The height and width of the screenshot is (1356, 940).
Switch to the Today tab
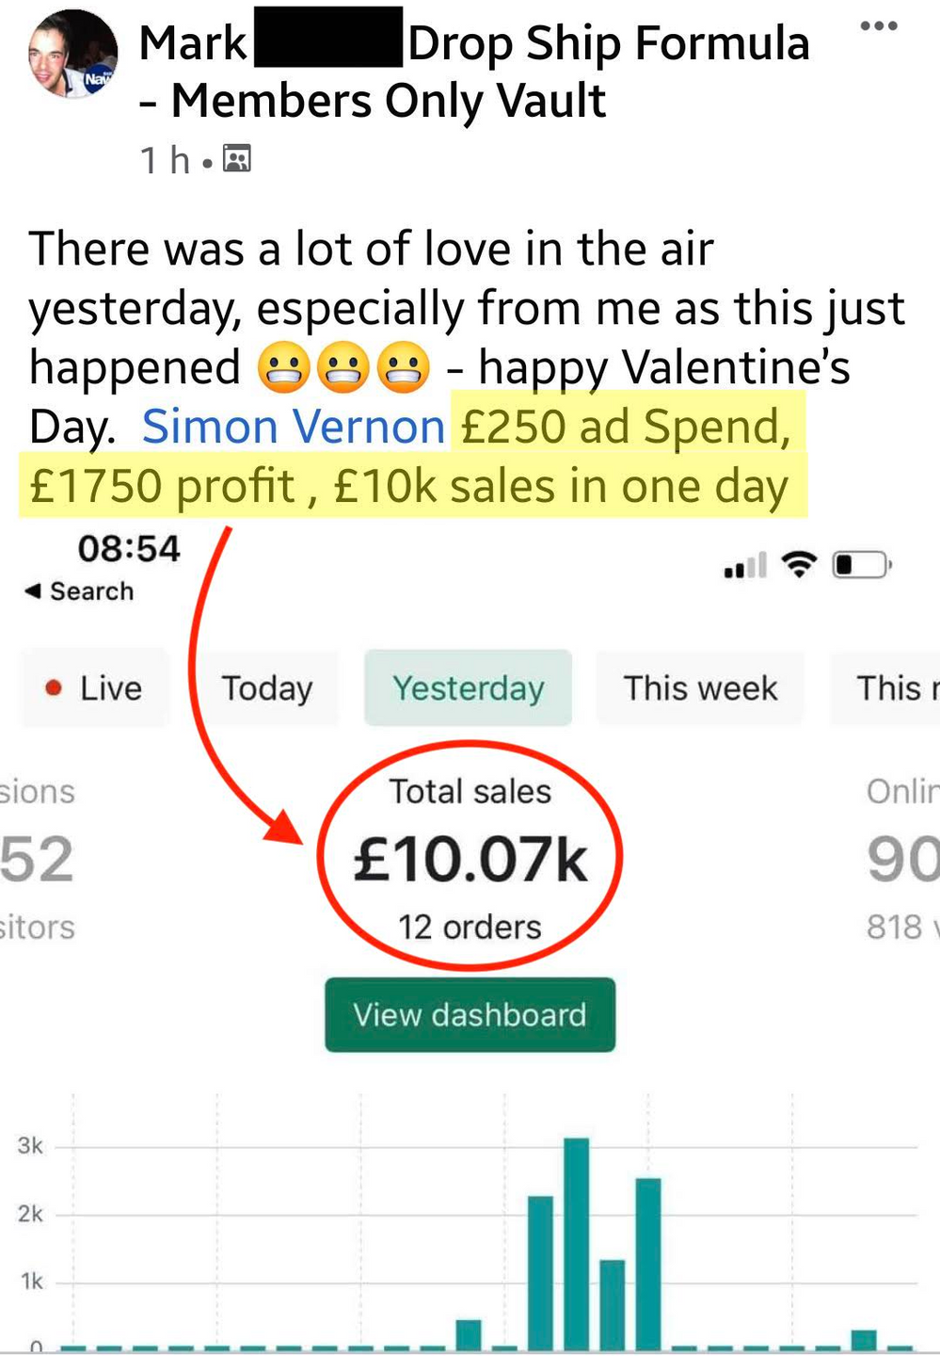[x=266, y=688]
